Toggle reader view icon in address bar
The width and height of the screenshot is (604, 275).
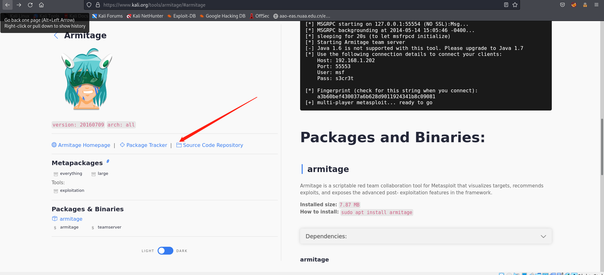click(x=506, y=5)
